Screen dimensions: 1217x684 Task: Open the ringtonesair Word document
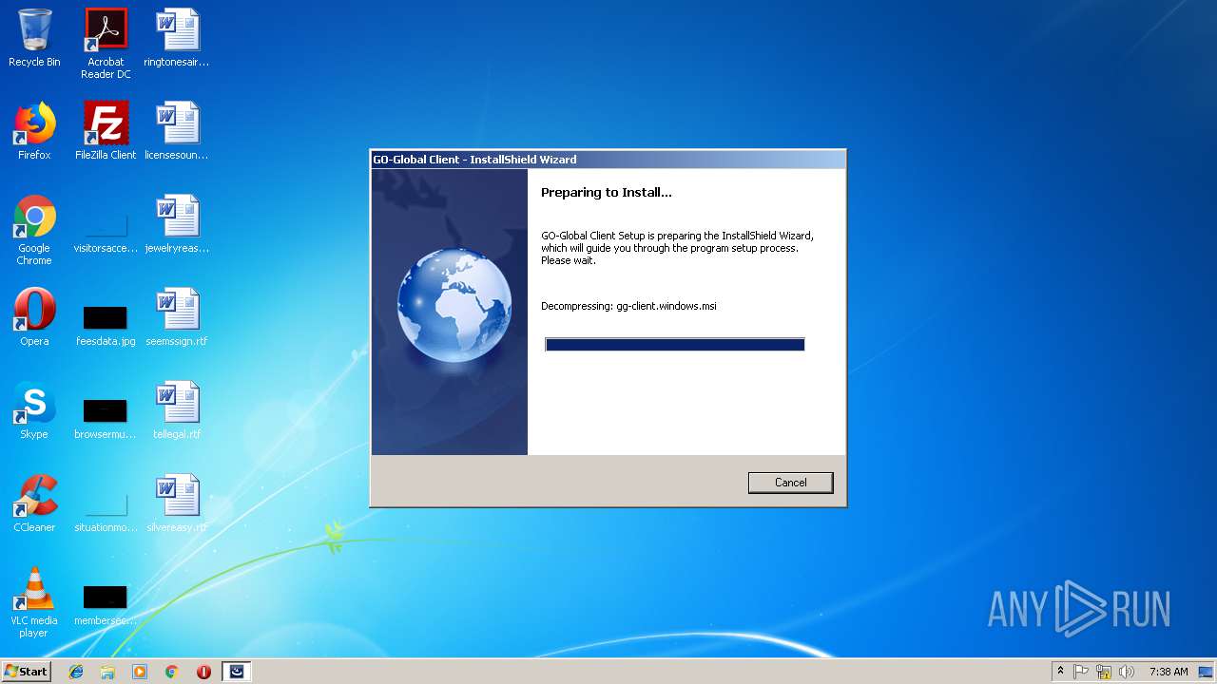pos(177,39)
